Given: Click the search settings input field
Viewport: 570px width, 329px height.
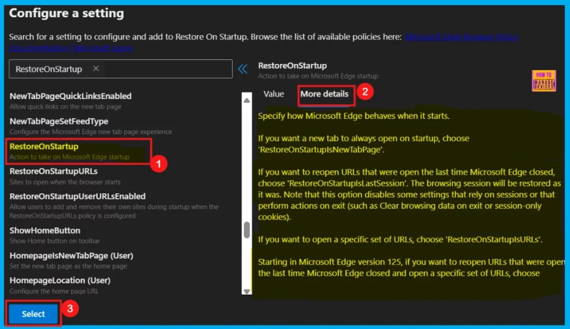Looking at the screenshot, I should (x=121, y=68).
